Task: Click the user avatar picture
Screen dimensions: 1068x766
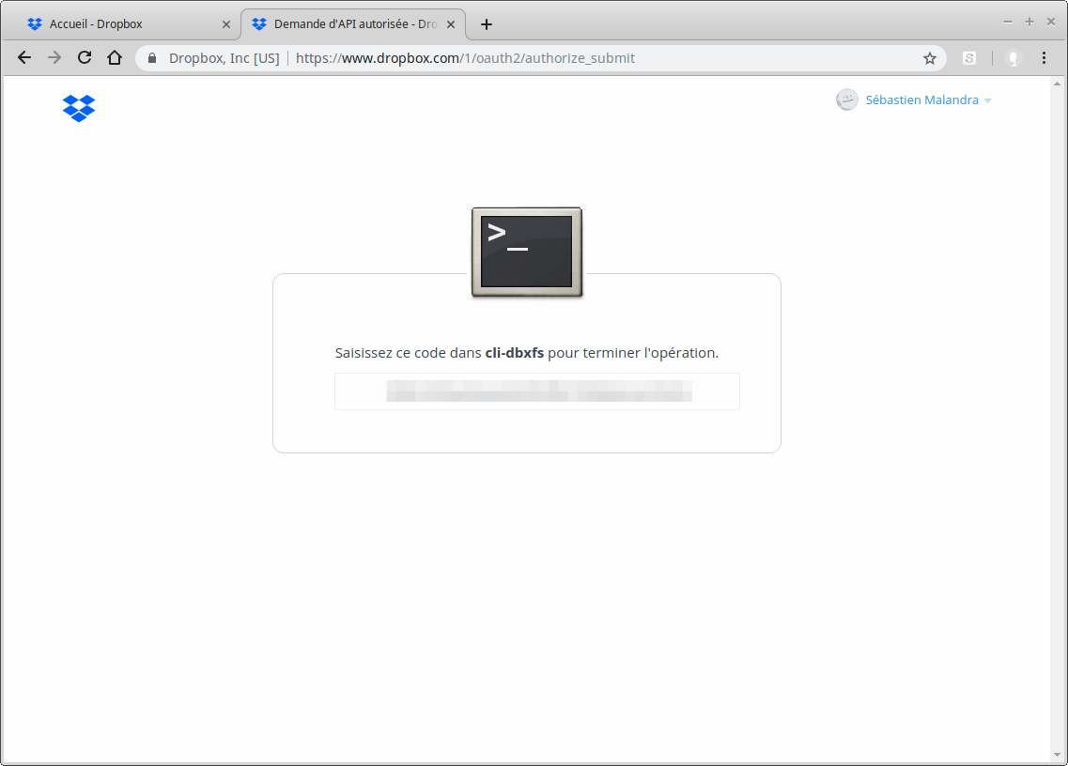Action: coord(847,100)
